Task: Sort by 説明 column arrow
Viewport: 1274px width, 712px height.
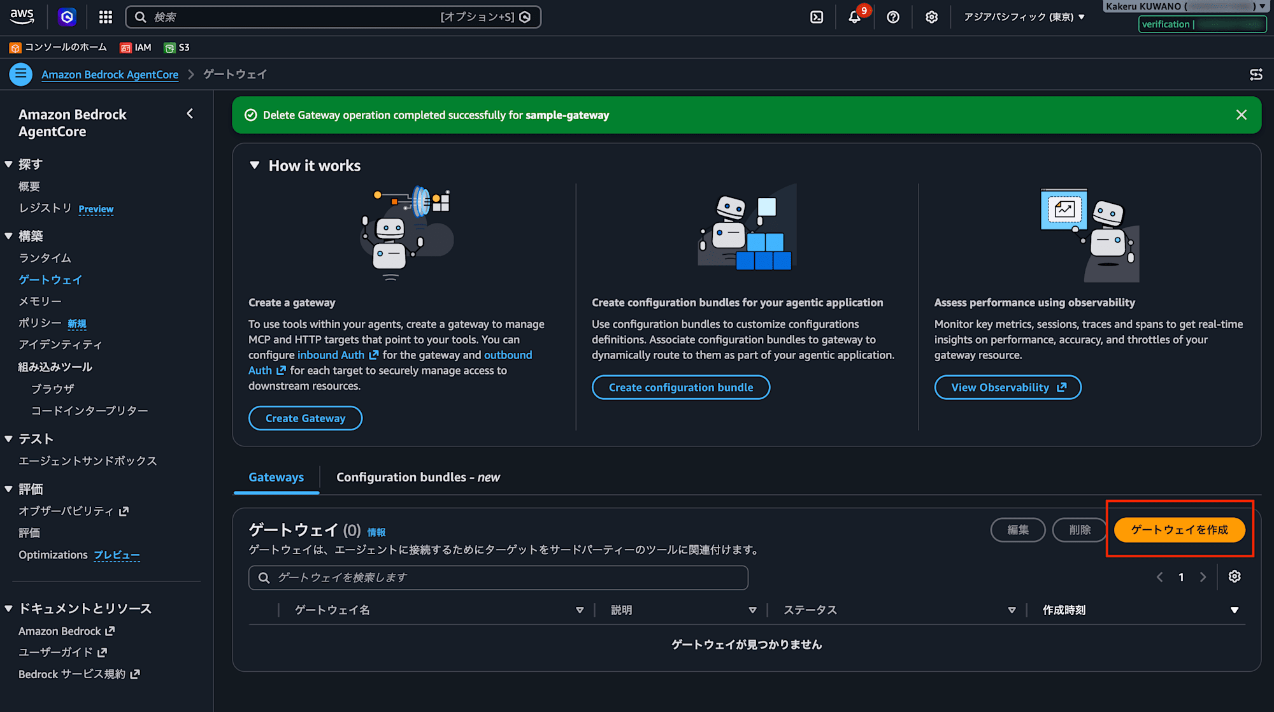Action: [752, 610]
